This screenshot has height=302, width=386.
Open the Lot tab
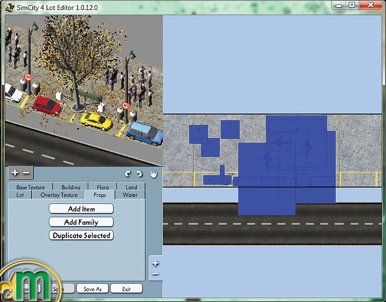tap(20, 195)
